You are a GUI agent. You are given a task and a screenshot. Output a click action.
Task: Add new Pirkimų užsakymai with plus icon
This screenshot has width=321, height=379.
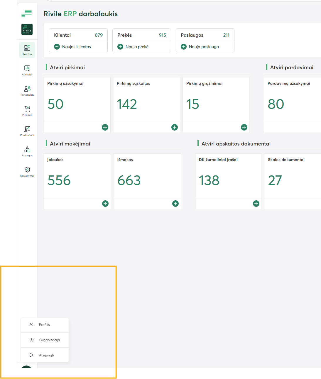tap(105, 127)
